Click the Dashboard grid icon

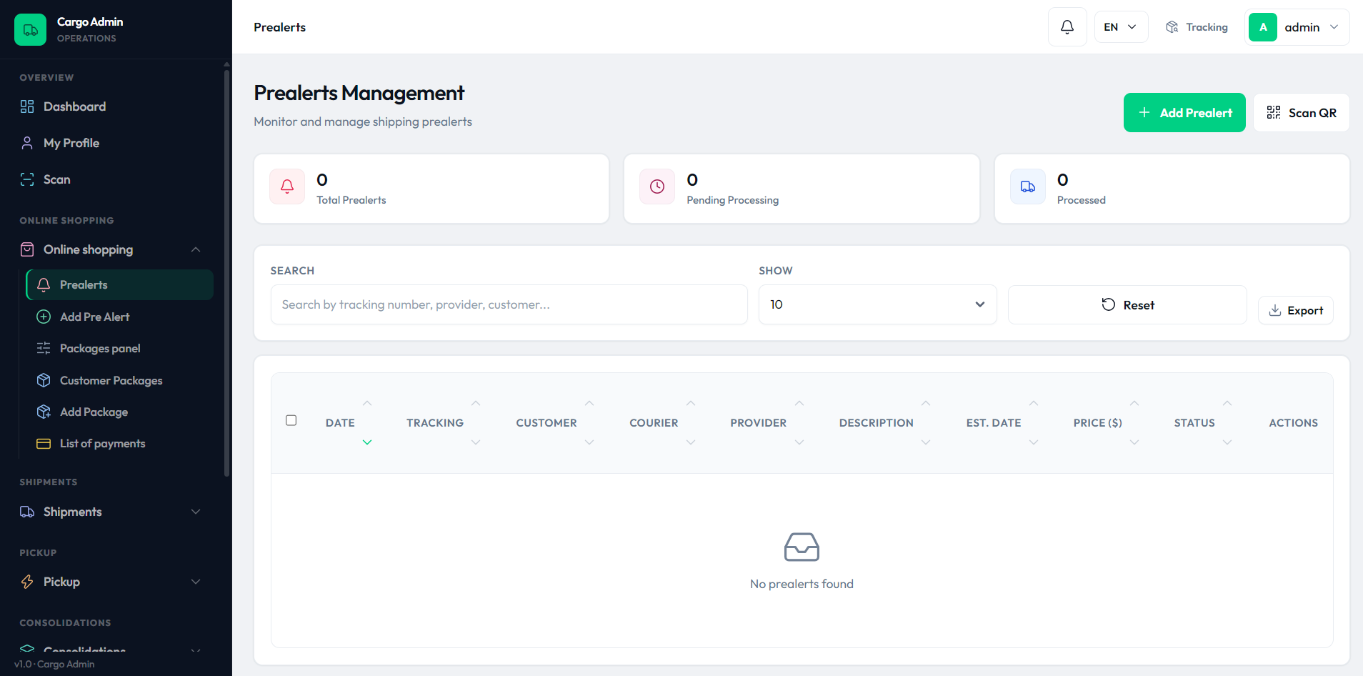27,106
